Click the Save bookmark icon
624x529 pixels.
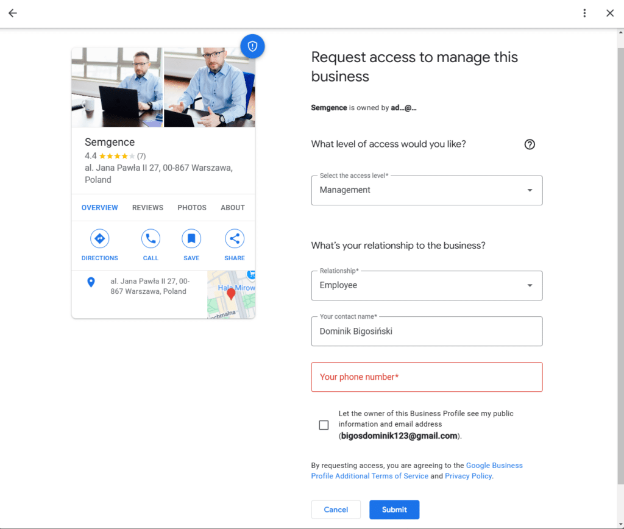[x=191, y=238]
